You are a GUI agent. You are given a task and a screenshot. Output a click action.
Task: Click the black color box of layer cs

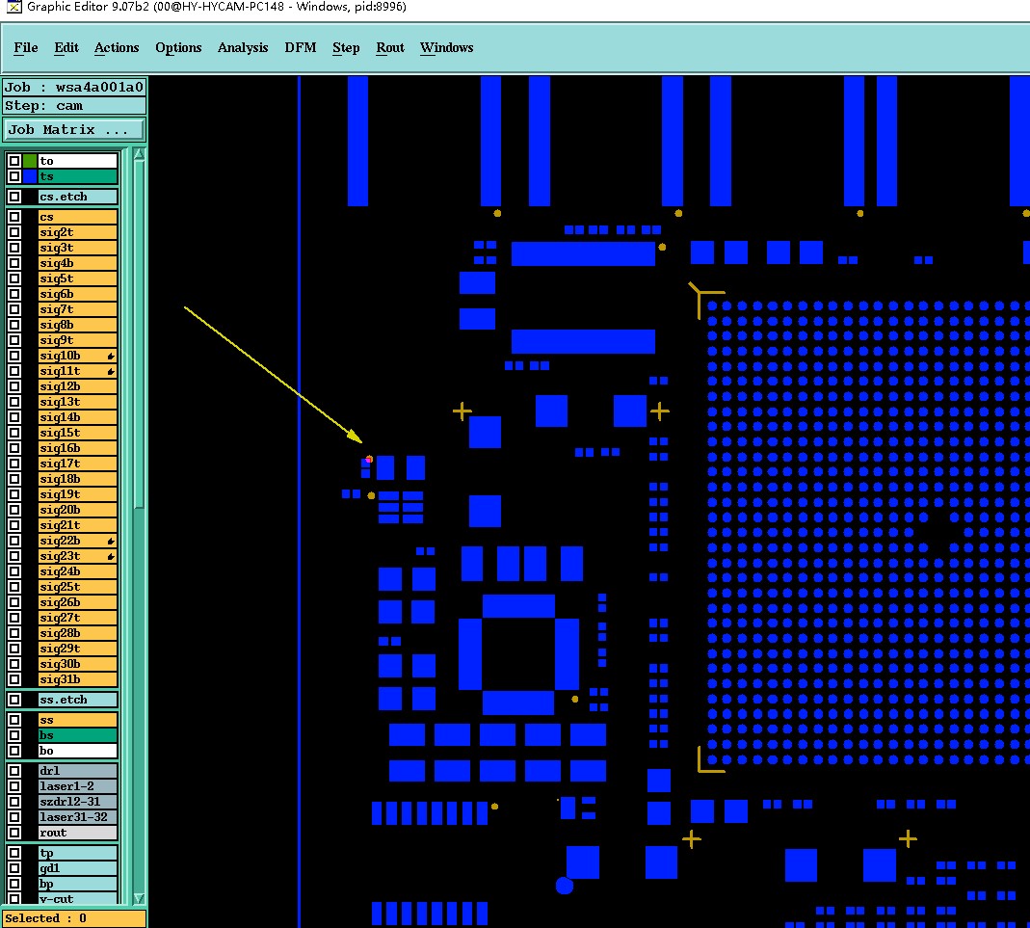(x=30, y=217)
